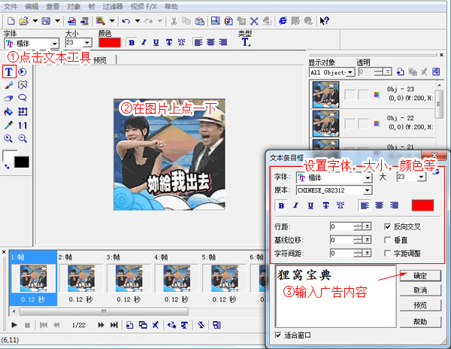Open the 对象 menu

74,6
